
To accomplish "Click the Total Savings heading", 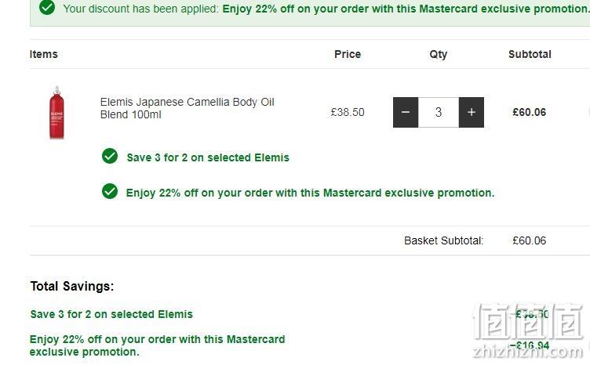I will coord(72,286).
